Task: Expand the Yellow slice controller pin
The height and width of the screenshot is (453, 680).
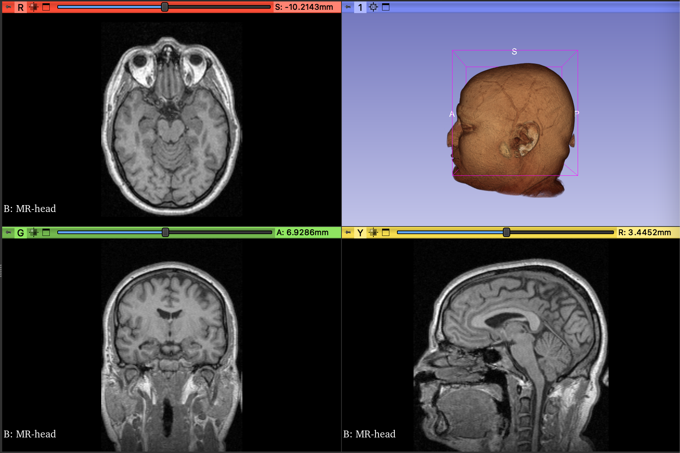Action: [x=348, y=232]
